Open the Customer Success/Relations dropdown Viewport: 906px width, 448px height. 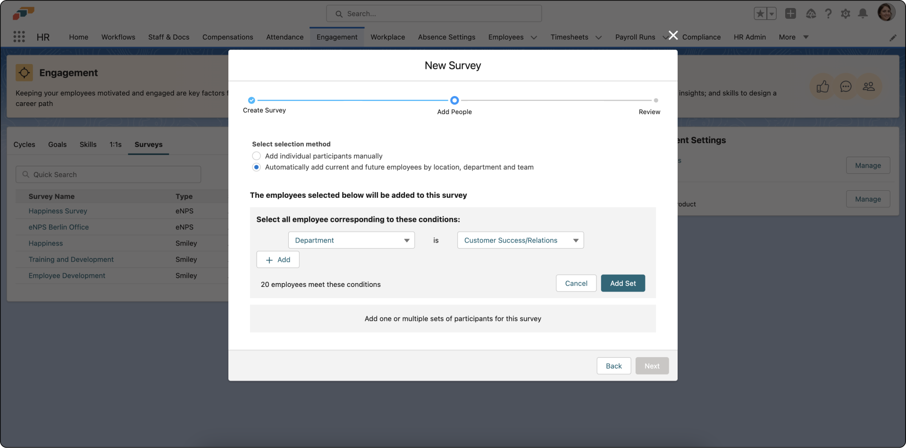pyautogui.click(x=520, y=240)
